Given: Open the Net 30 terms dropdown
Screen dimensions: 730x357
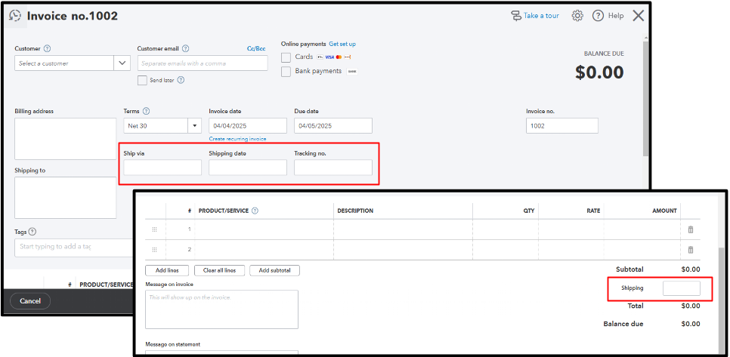Looking at the screenshot, I should (194, 126).
